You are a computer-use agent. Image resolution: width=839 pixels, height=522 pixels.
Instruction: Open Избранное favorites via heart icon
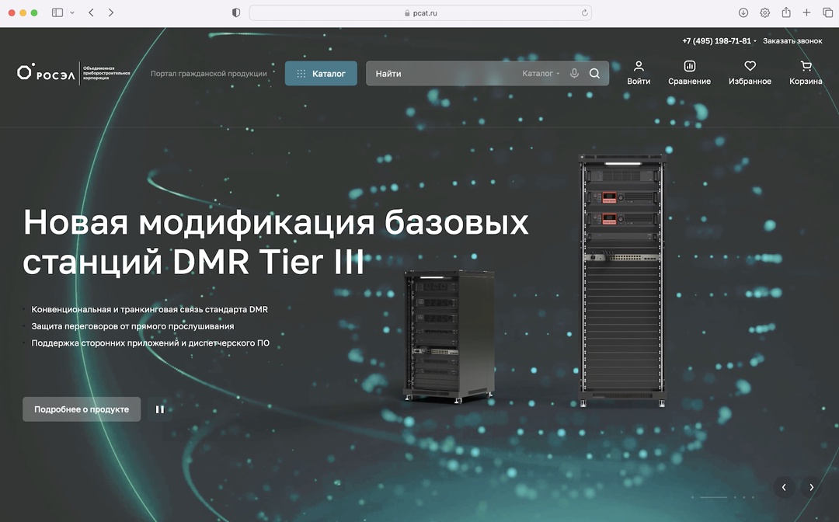tap(749, 67)
